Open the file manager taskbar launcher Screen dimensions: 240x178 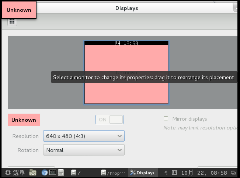[x=61, y=172]
